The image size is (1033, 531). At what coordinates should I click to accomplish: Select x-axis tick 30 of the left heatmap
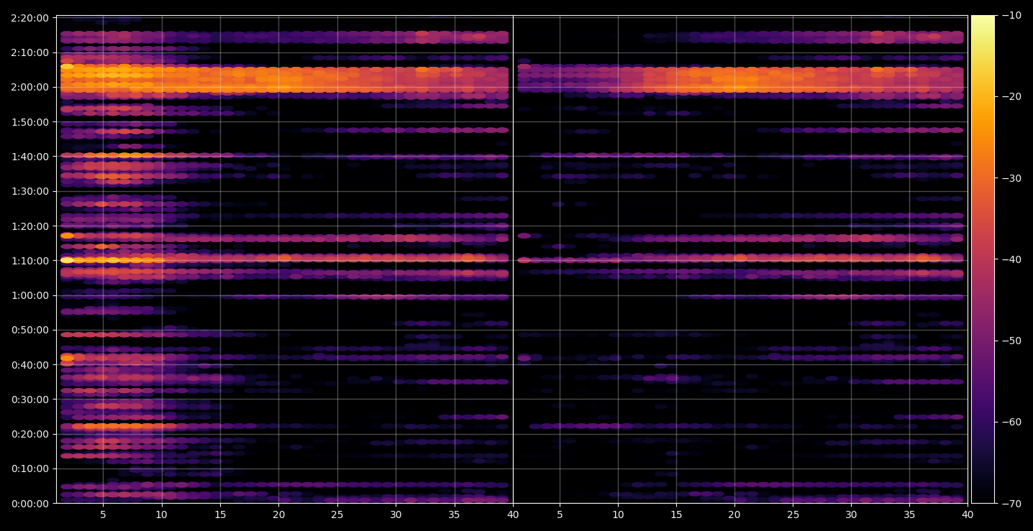[396, 514]
